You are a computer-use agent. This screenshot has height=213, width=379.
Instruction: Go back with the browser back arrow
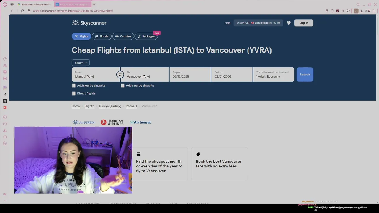(12, 11)
